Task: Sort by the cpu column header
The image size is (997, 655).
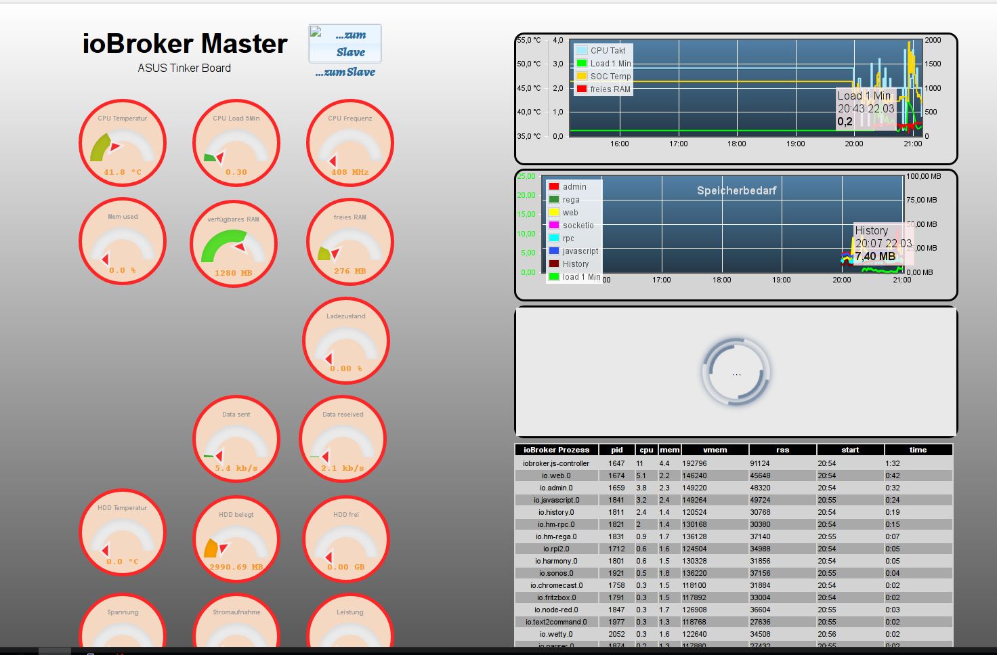Action: 647,450
